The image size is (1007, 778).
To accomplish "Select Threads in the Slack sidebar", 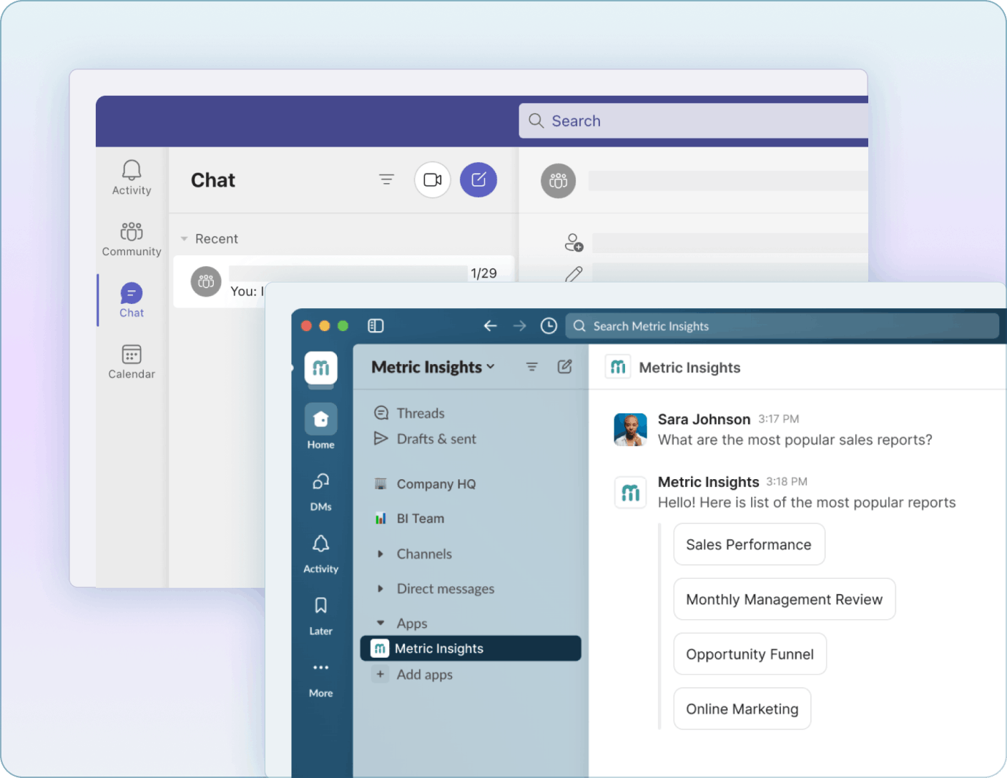I will click(420, 413).
